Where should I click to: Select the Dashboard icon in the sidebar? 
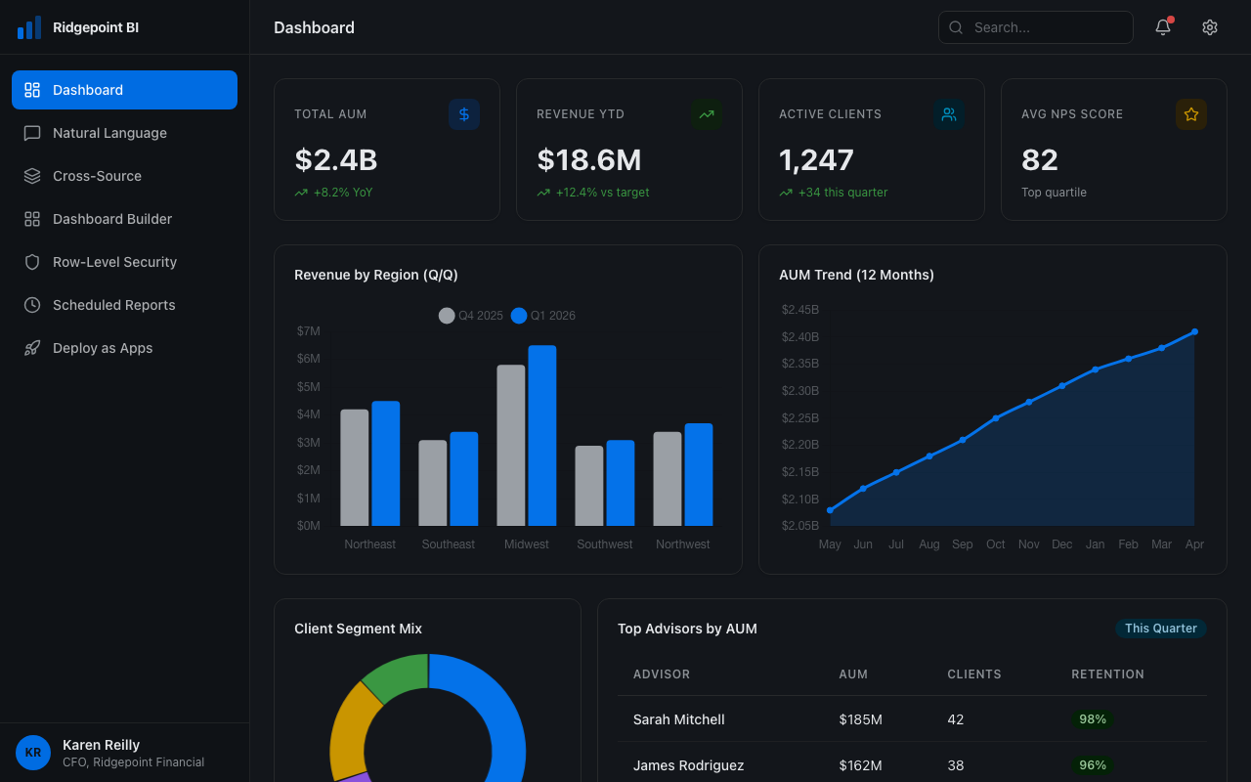31,89
